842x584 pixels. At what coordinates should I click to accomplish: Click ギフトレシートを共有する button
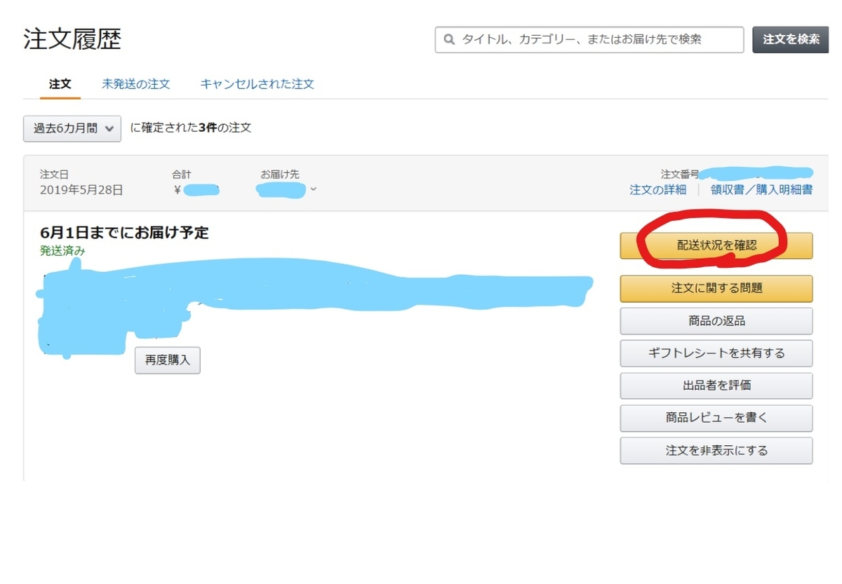[x=716, y=353]
